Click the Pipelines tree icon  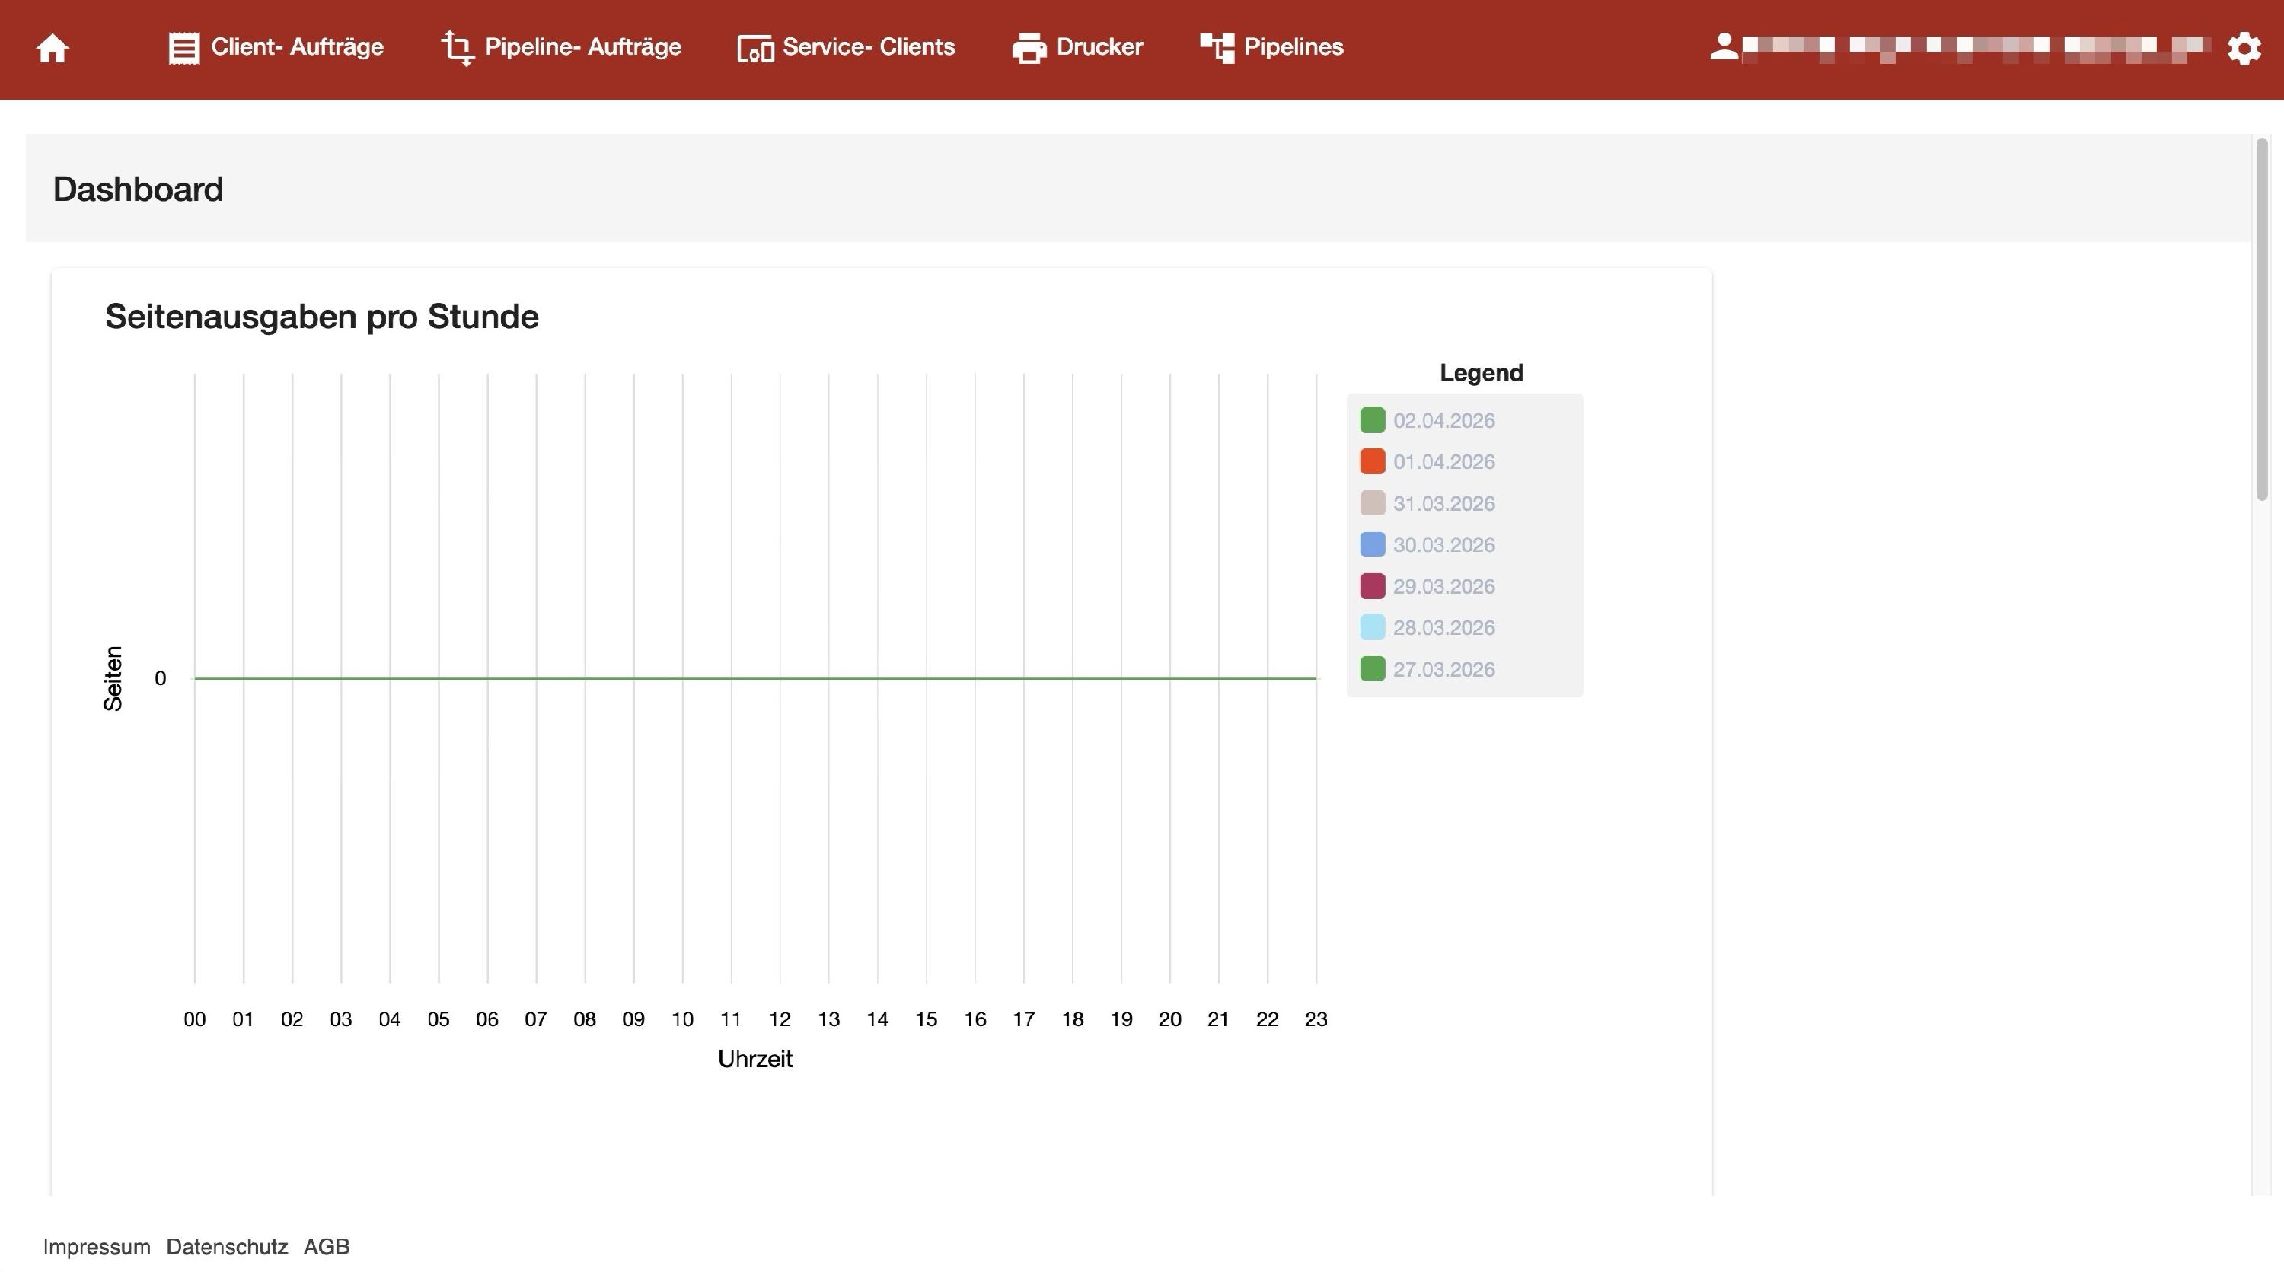tap(1217, 48)
